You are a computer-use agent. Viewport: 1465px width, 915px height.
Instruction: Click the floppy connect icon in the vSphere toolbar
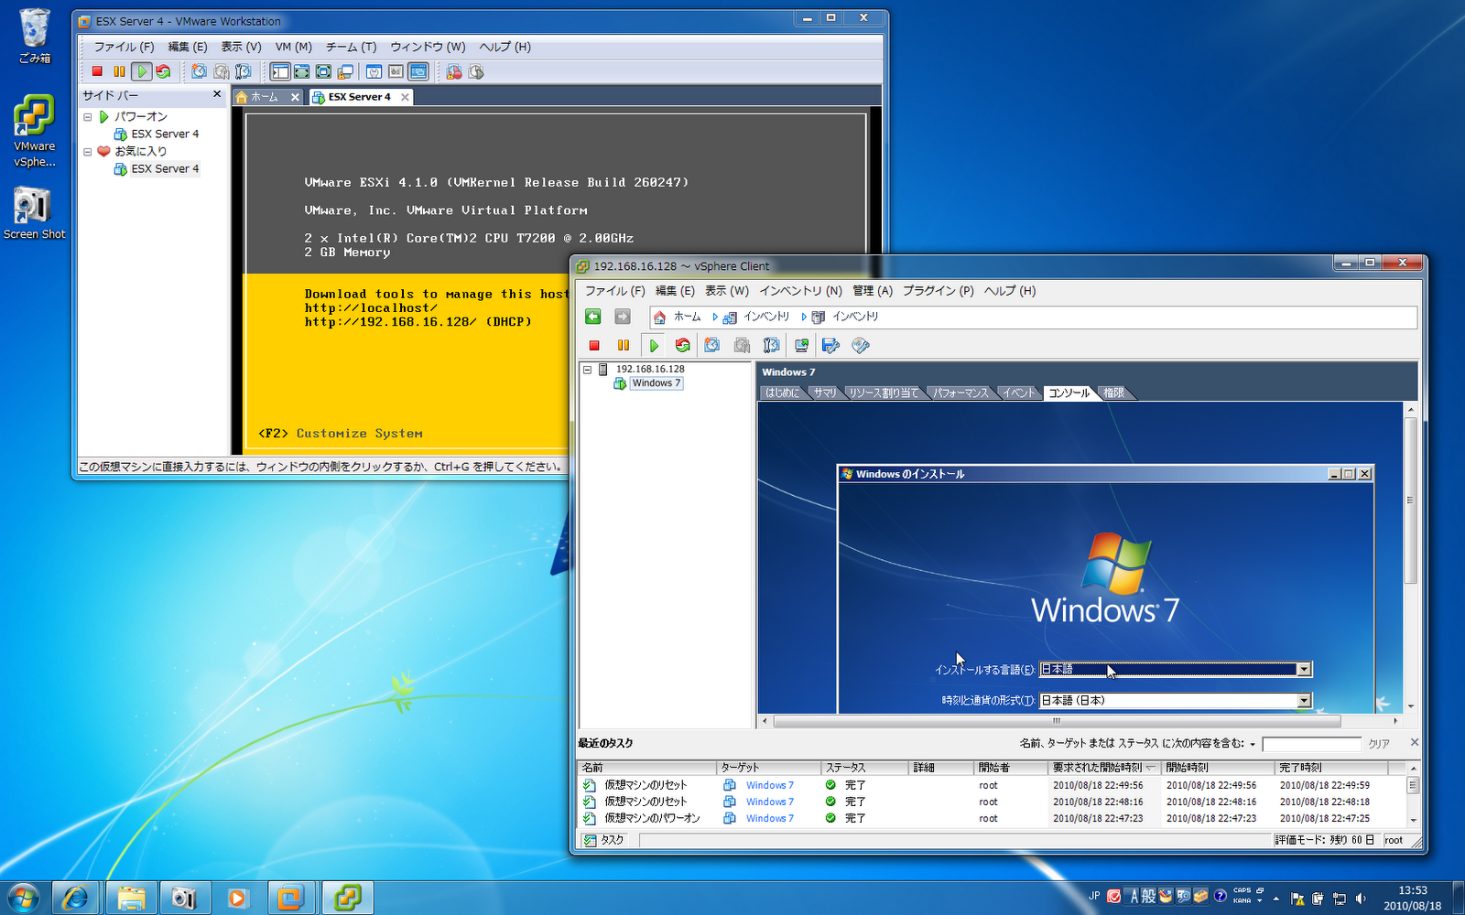[x=830, y=345]
